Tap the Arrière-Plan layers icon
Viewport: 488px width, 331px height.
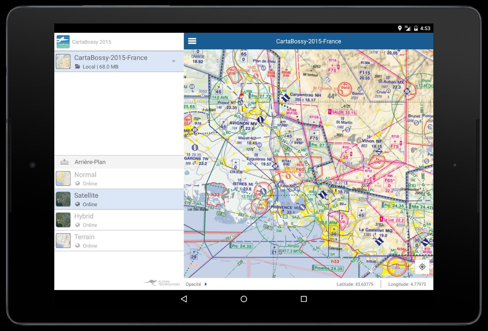(65, 162)
